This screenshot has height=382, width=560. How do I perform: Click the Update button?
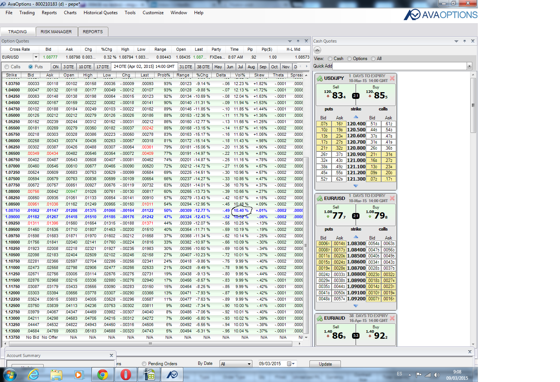coord(325,364)
